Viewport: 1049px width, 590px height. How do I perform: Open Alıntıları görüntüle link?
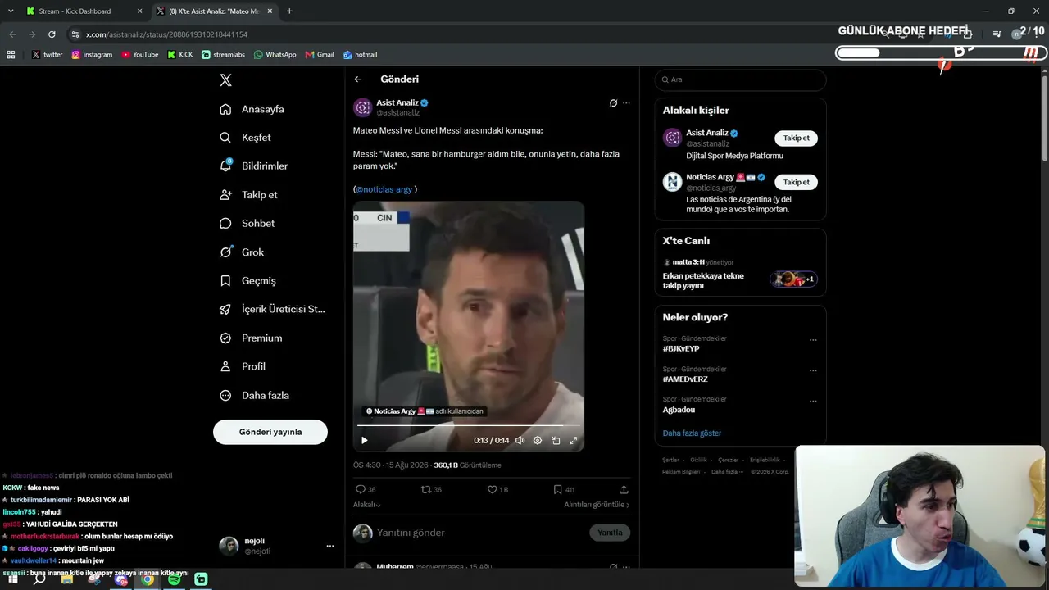point(597,505)
